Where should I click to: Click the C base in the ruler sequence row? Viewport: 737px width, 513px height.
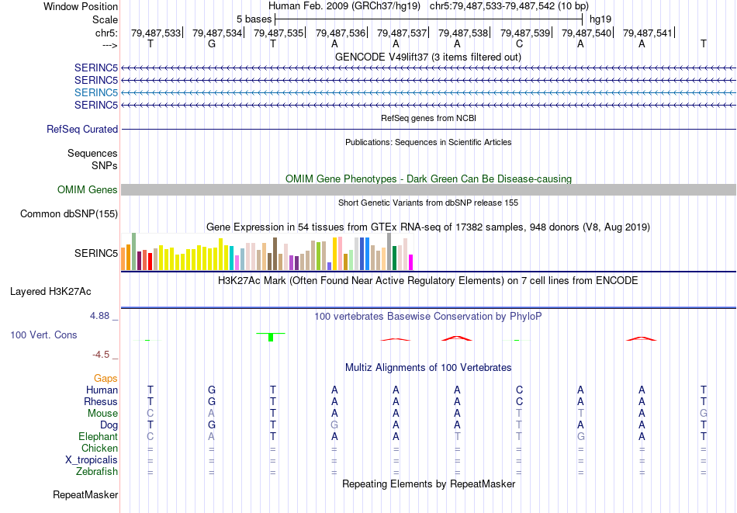point(519,43)
